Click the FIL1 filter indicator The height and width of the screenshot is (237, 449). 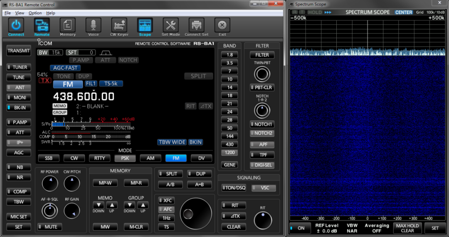pos(91,84)
